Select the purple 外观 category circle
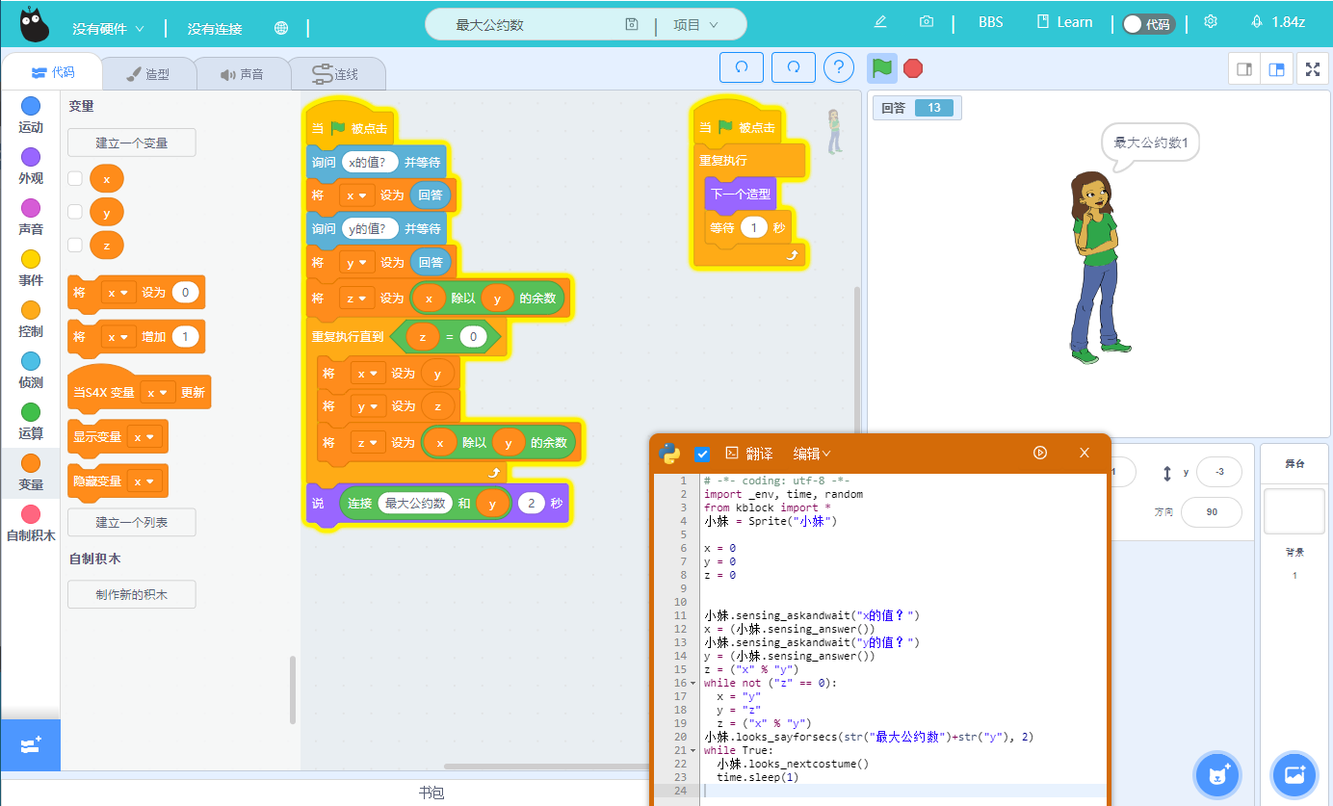 [31, 157]
